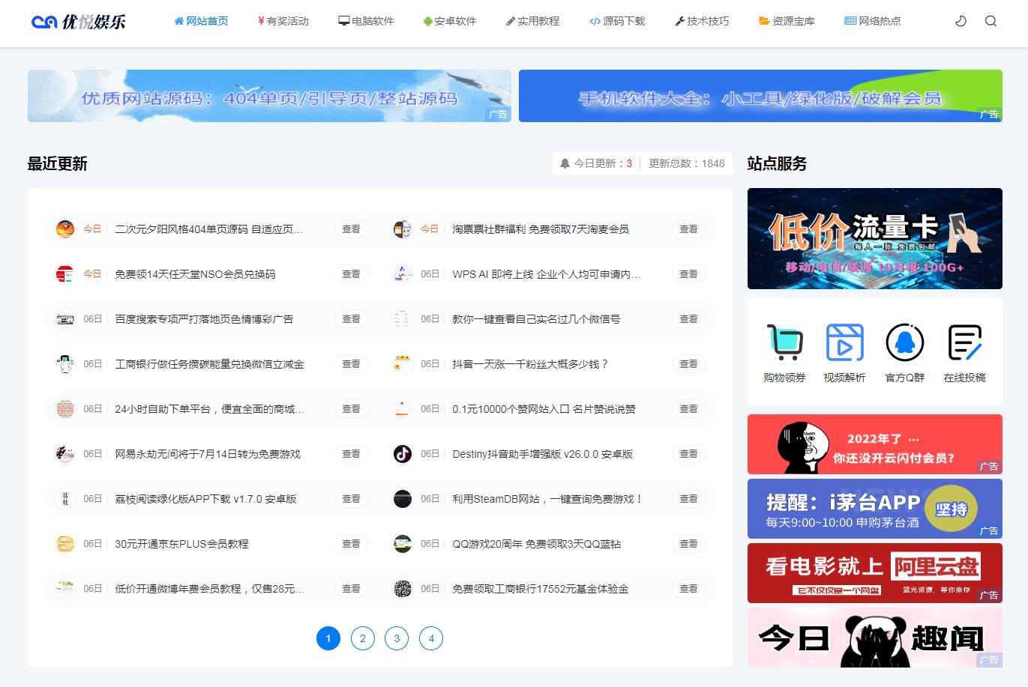1028x687 pixels.
Task: Click the icon beside 荔枝阅读绿化版APP
Action: pos(65,499)
